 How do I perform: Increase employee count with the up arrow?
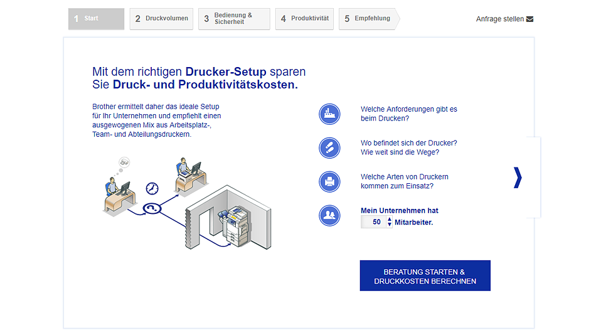click(x=390, y=219)
